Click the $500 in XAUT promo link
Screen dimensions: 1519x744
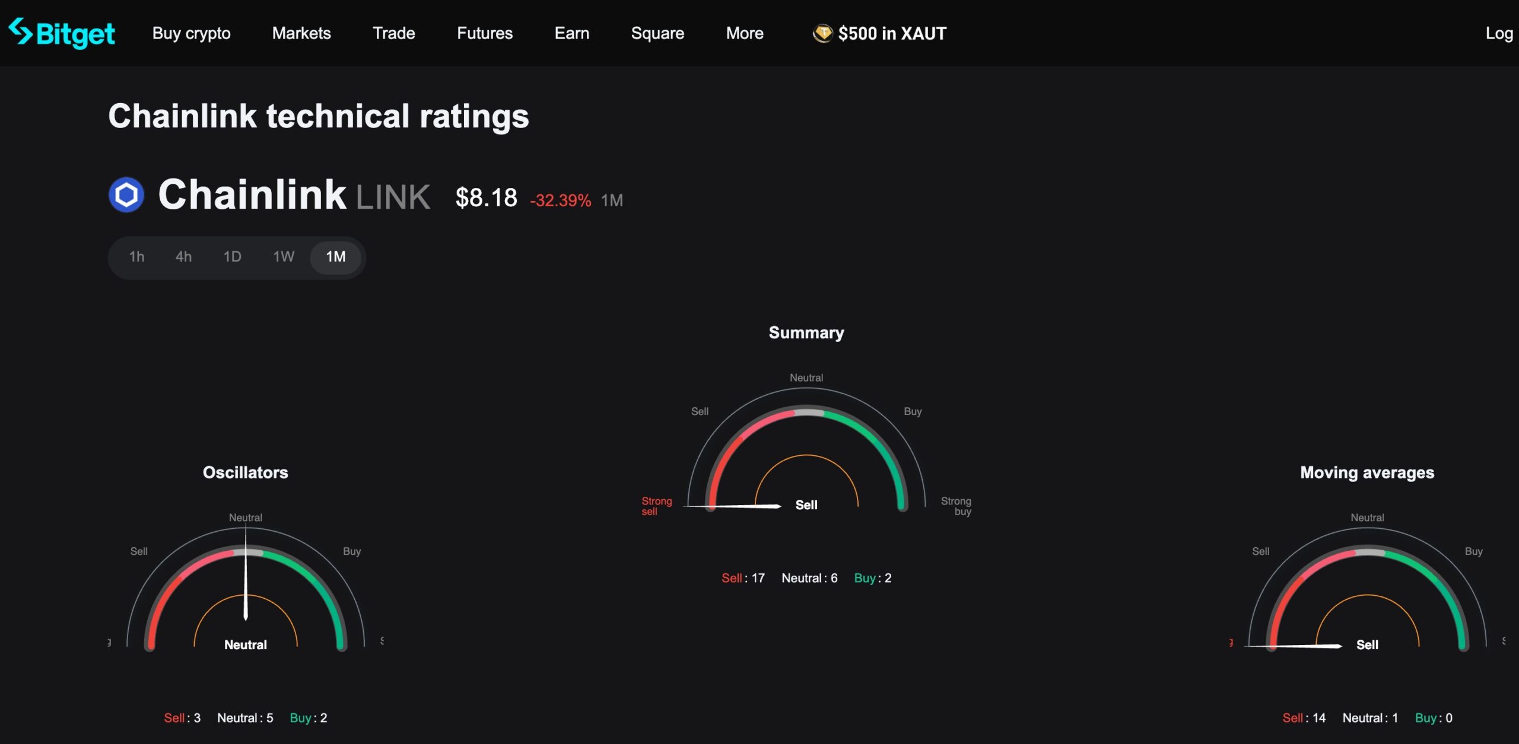(879, 33)
